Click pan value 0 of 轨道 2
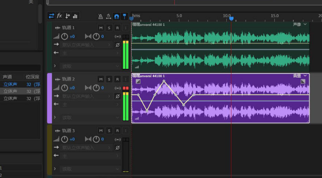The image size is (322, 178). tap(103, 88)
